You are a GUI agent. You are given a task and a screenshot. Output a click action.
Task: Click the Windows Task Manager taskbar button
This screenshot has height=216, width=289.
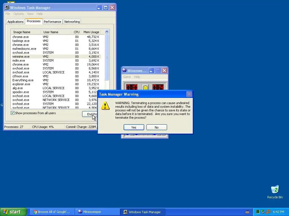[143, 212]
